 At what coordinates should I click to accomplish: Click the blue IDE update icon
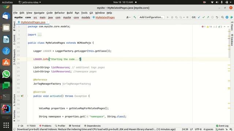227,17
